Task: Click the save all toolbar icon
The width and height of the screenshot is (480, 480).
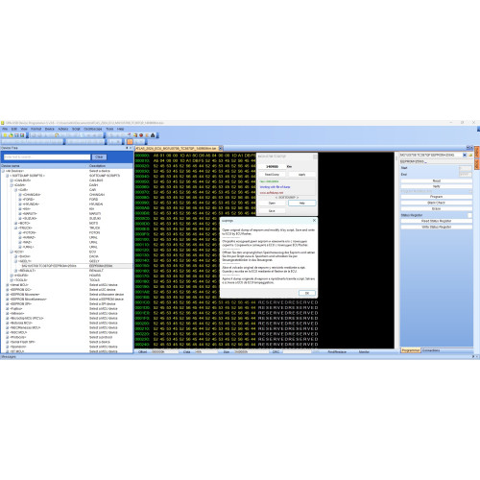Action: (22, 135)
